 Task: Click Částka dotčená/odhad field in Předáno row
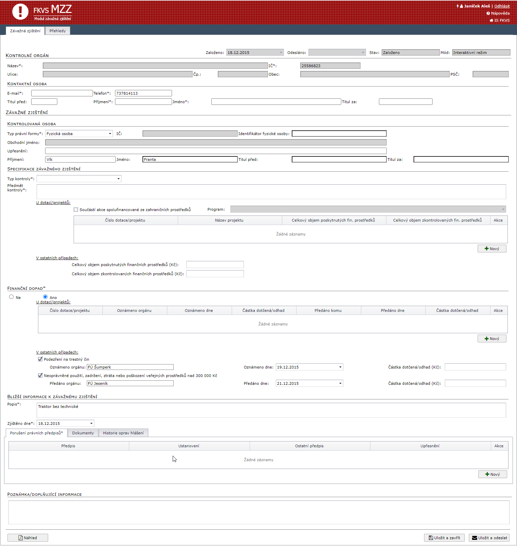pos(475,383)
